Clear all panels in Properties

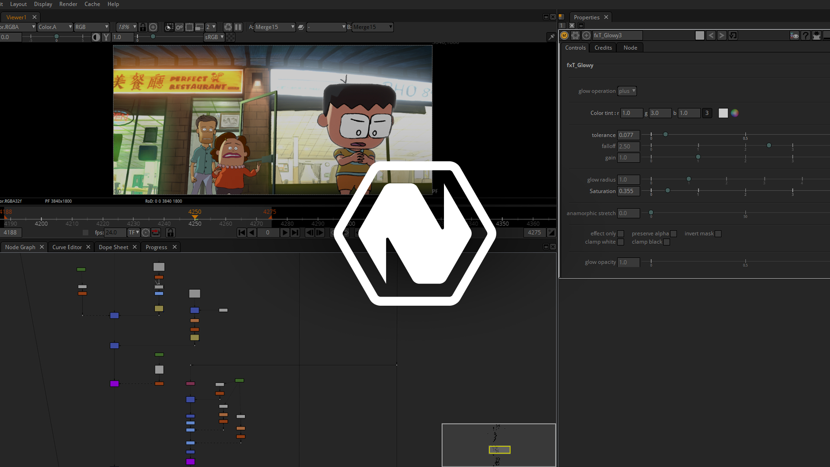(571, 26)
